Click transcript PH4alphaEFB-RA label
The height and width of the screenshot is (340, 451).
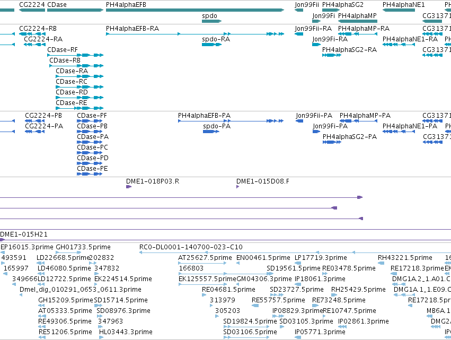[132, 29]
